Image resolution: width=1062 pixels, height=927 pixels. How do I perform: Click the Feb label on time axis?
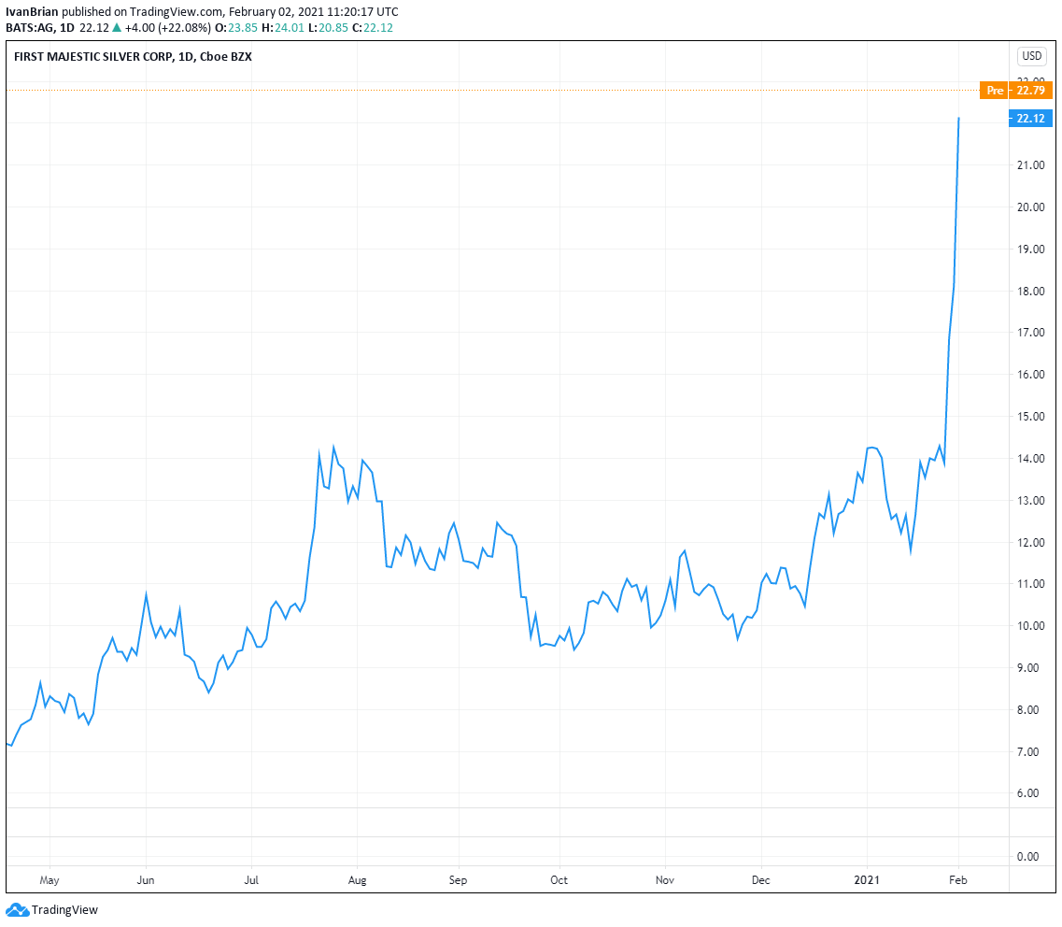coord(958,879)
